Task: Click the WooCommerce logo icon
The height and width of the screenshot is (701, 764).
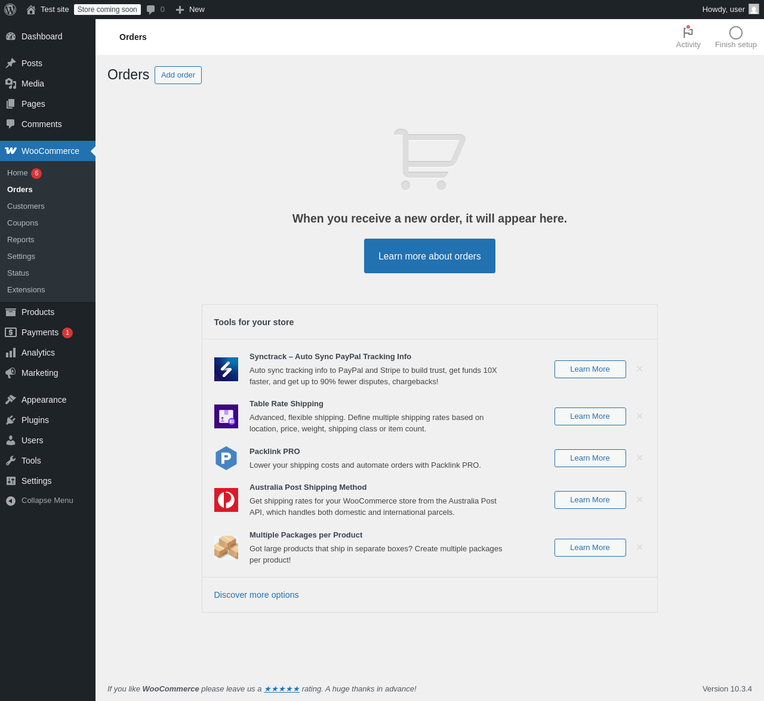Action: [11, 151]
